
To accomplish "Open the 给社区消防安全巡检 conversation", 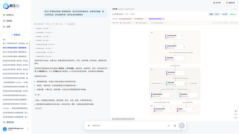I will [16, 74].
